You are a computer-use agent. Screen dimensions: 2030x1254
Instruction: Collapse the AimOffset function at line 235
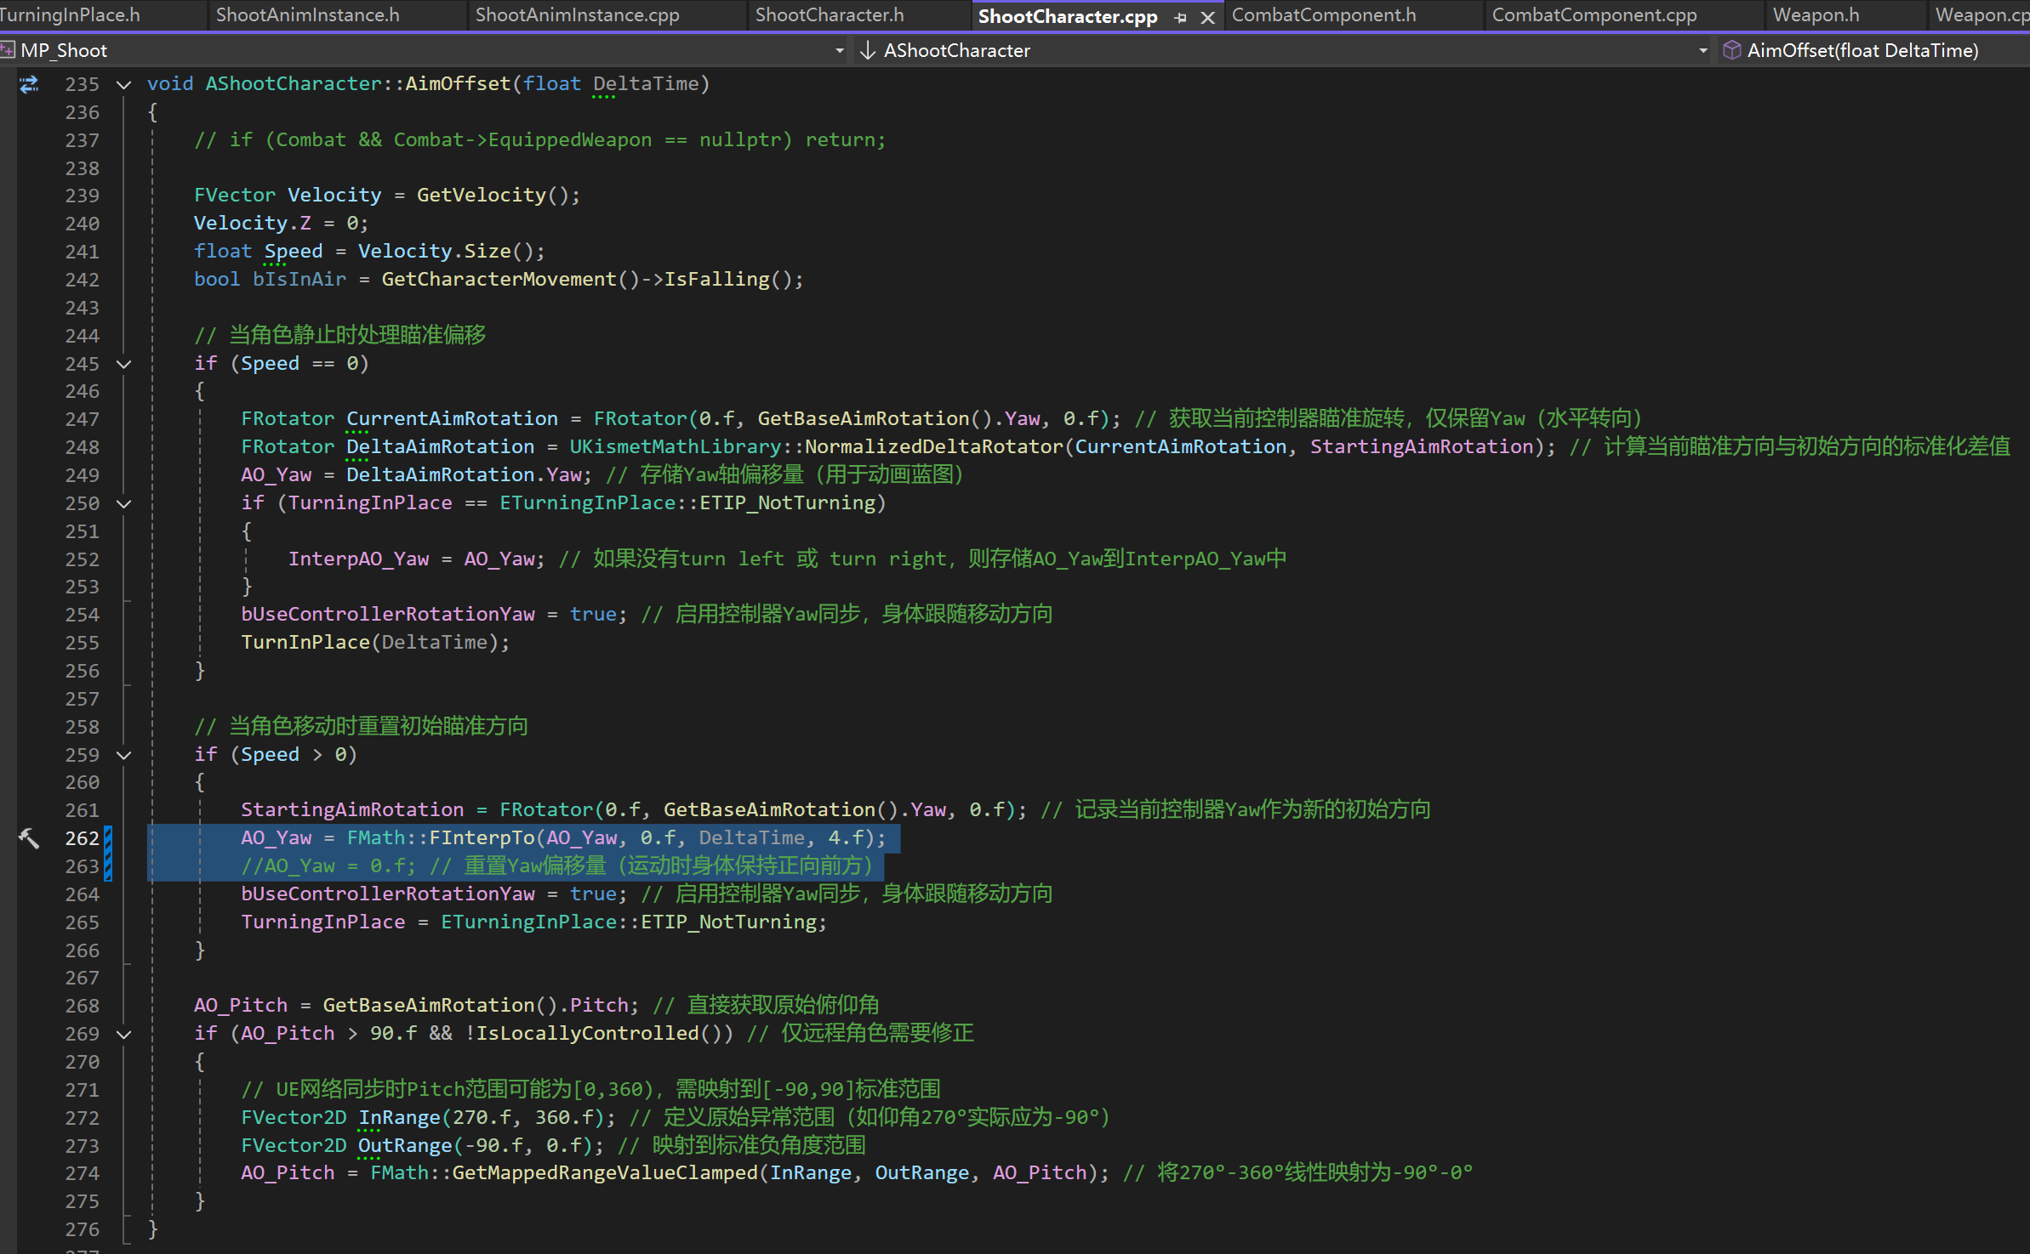123,84
